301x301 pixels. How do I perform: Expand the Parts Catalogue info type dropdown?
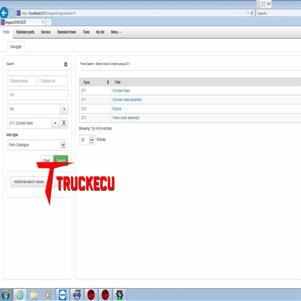point(63,145)
